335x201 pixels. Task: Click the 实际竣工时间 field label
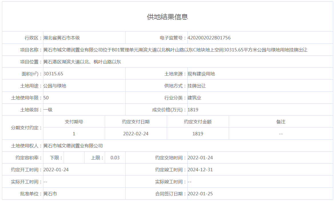coord(171,182)
